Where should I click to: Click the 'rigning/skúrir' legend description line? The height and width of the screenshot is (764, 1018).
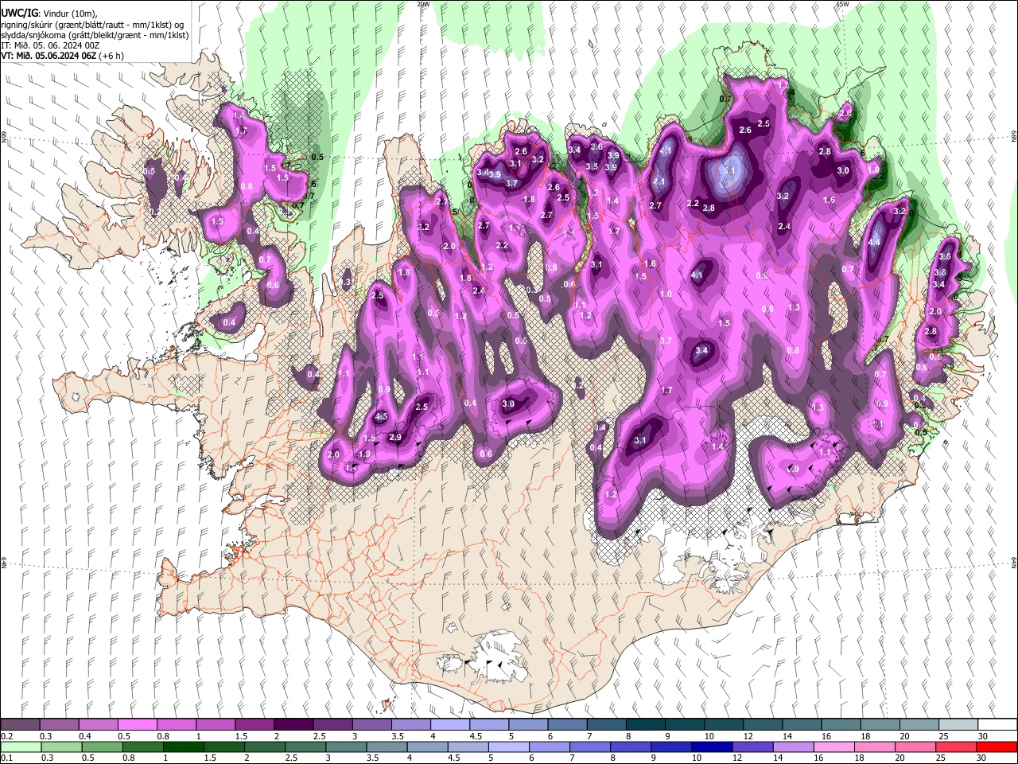[92, 25]
